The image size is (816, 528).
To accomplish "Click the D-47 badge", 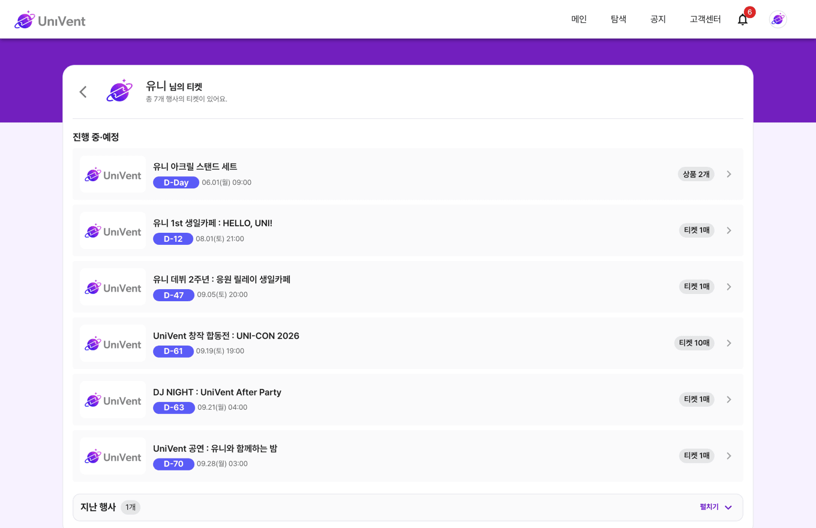I will pos(173,295).
